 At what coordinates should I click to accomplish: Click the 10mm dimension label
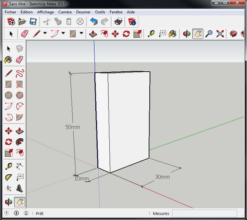(x=81, y=178)
